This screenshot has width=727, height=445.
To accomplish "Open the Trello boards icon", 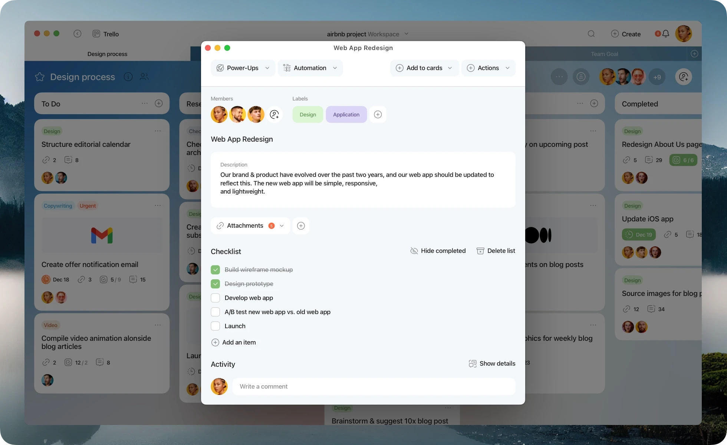I will [96, 34].
